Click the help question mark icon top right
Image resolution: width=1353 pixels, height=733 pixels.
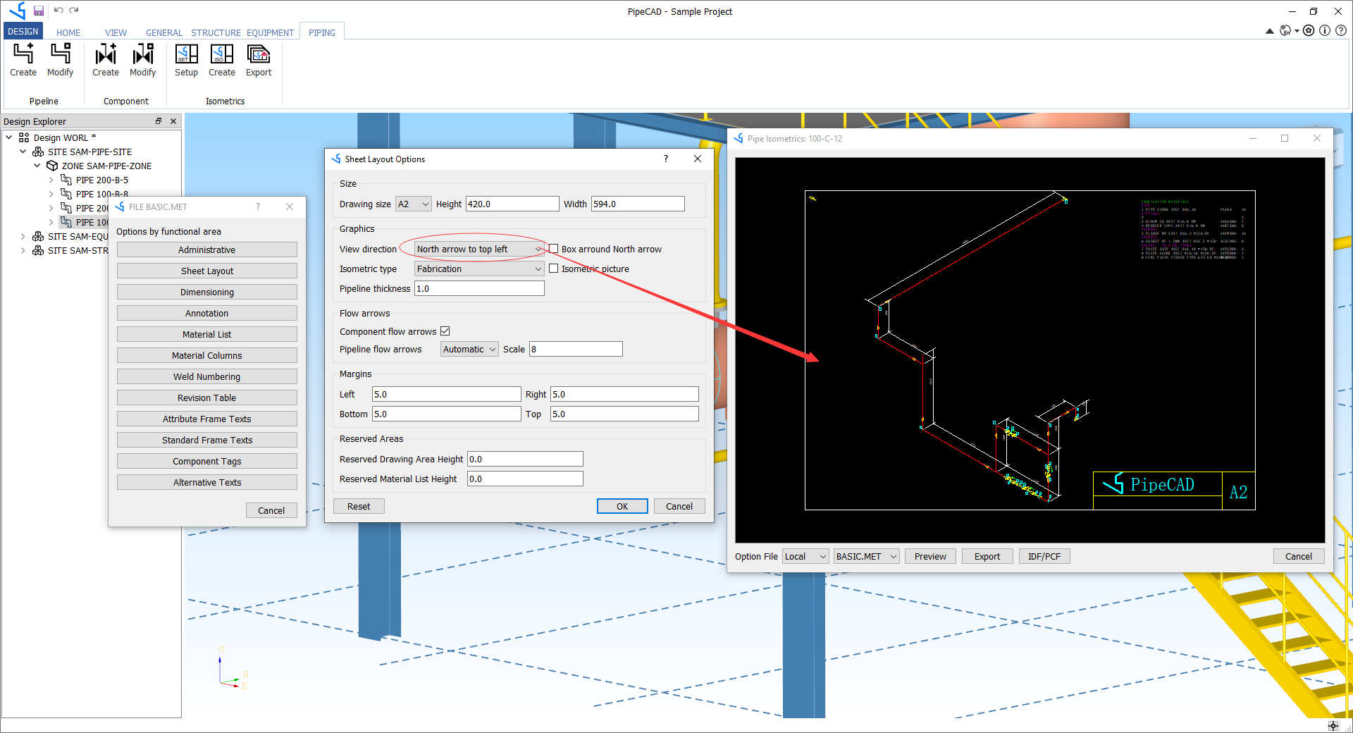click(1341, 30)
